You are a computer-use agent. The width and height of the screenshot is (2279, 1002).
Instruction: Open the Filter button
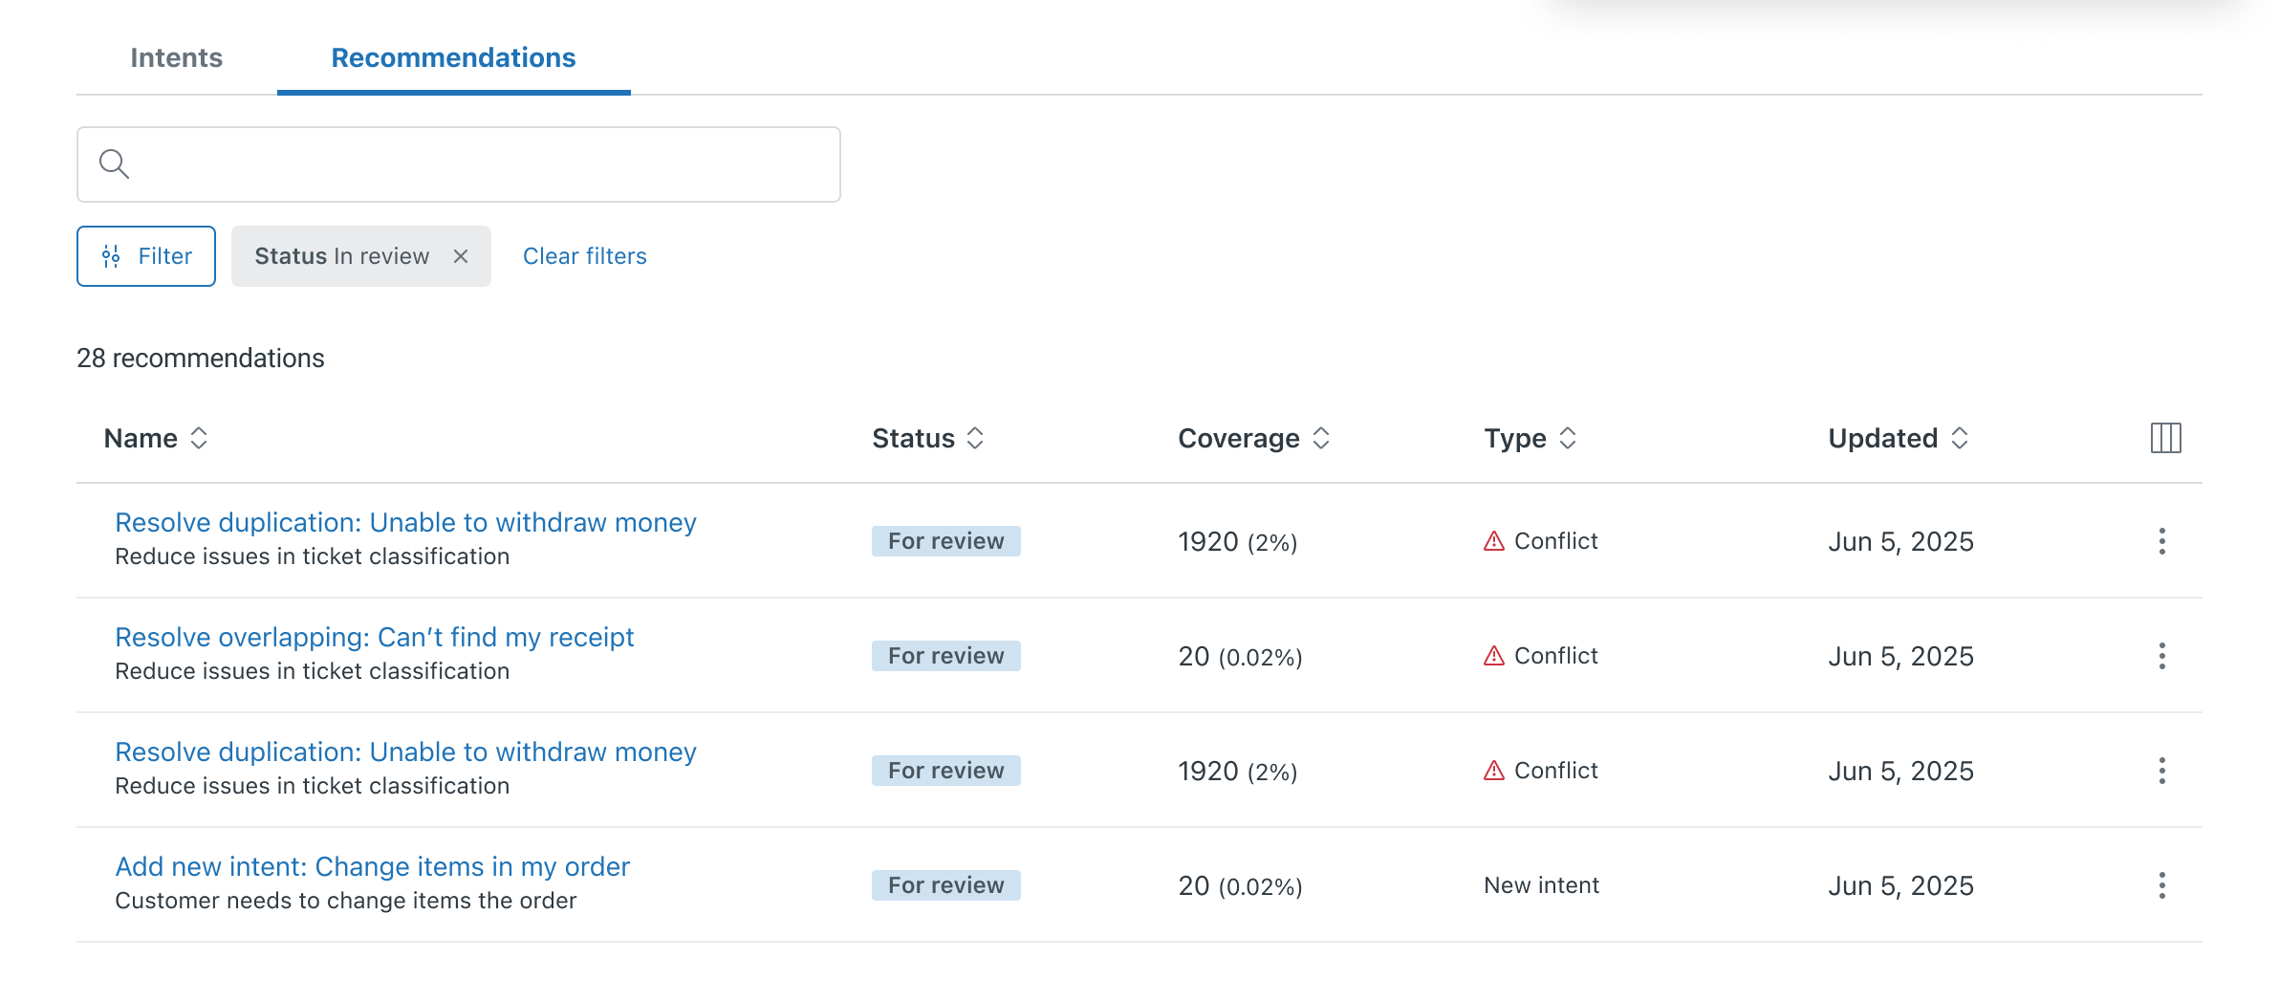[146, 256]
